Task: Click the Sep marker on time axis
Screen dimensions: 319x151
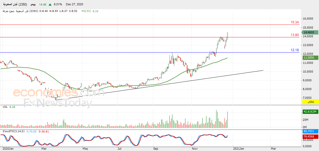Action: click(x=156, y=149)
